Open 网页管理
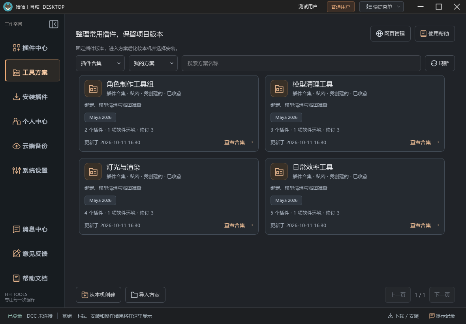Image resolution: width=466 pixels, height=324 pixels. tap(391, 34)
